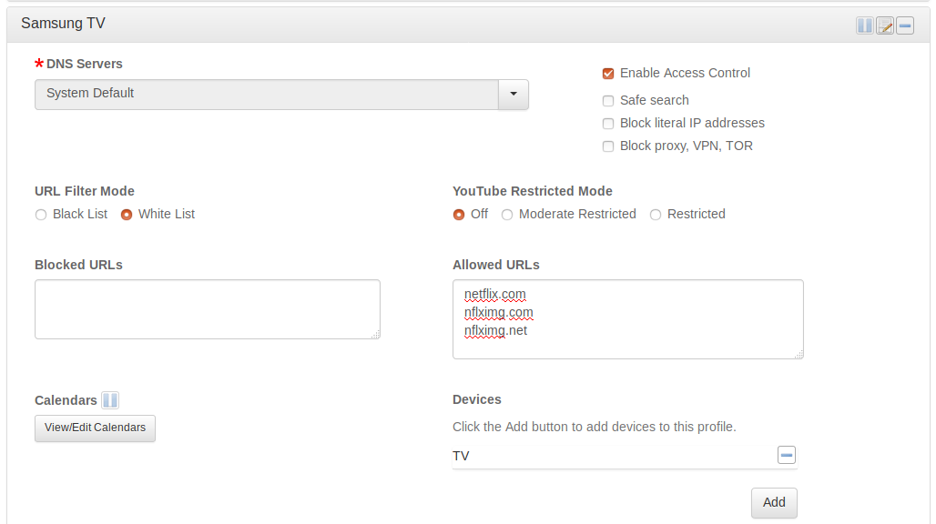Click inside the Blocked URLs text area
This screenshot has height=524, width=936.
[x=207, y=309]
